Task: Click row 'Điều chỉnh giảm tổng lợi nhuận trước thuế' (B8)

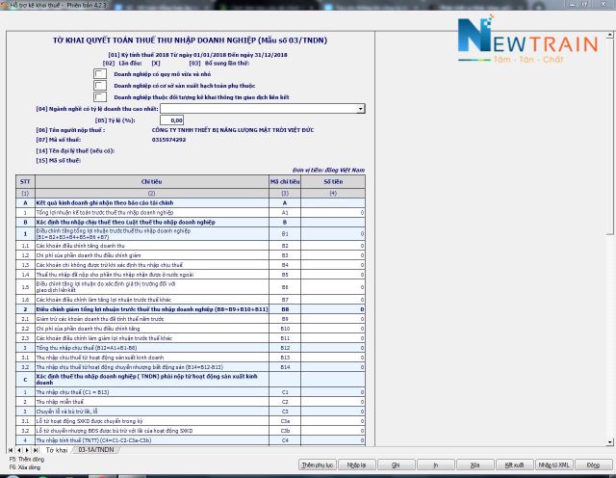Action: tap(191, 309)
